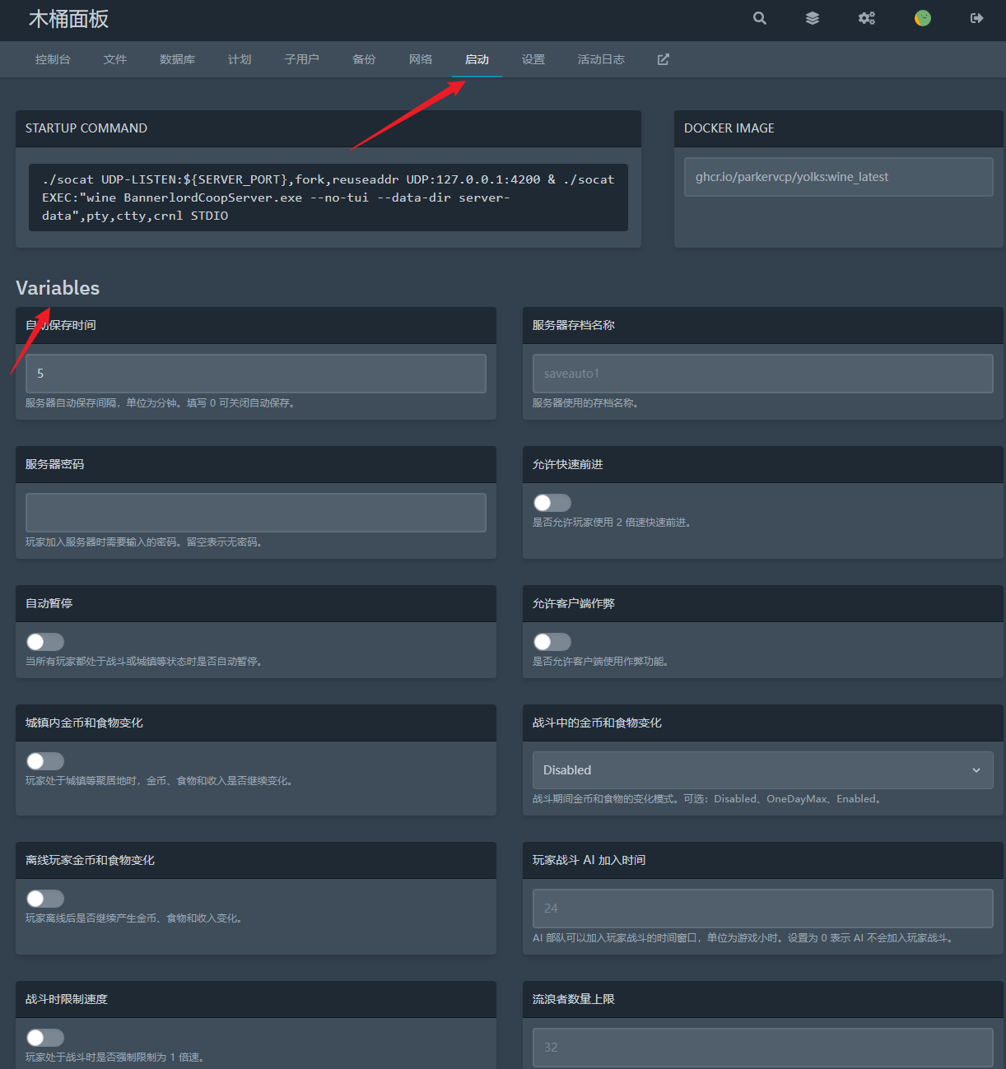Click the 自动保存时间 input field
Viewport: 1006px width, 1069px height.
(x=256, y=374)
